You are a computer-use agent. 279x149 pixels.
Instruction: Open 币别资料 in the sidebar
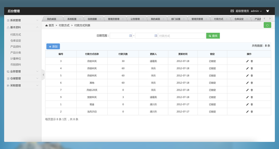[x=16, y=65]
